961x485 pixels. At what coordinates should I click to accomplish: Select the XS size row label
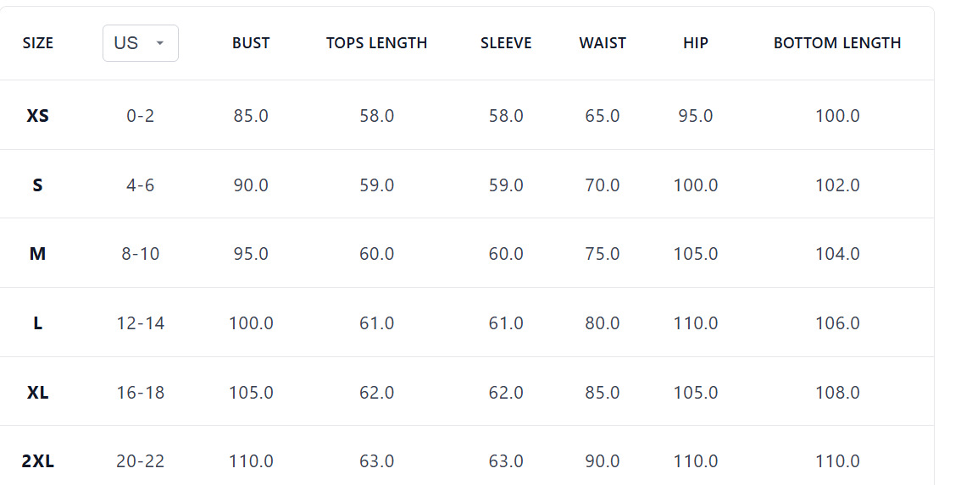click(38, 116)
